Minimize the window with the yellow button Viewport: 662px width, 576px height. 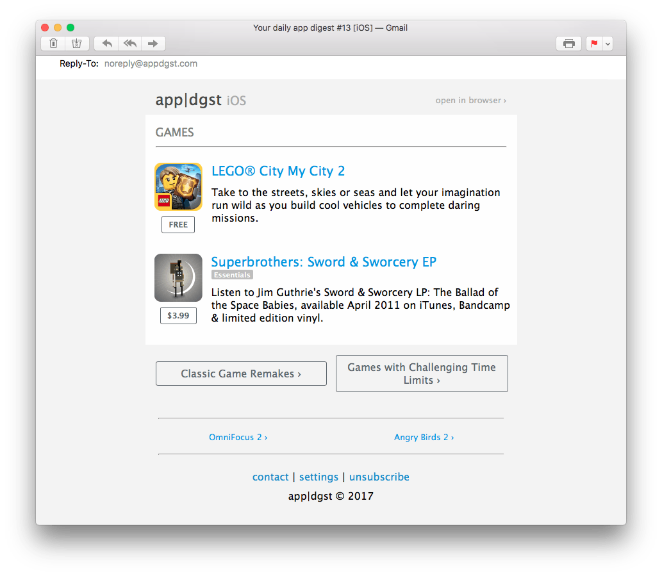click(58, 28)
